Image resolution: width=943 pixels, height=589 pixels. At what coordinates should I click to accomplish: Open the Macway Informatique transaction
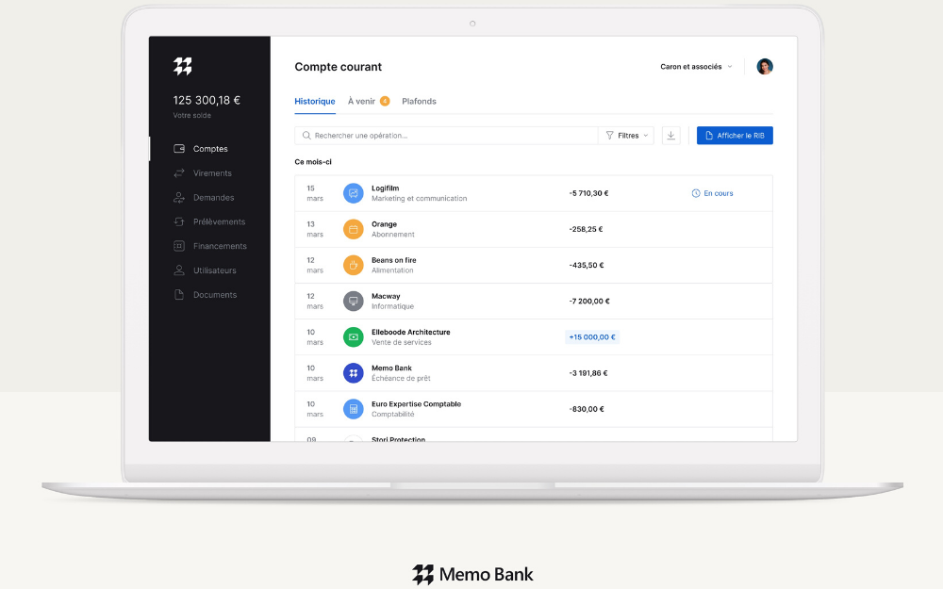tap(534, 302)
